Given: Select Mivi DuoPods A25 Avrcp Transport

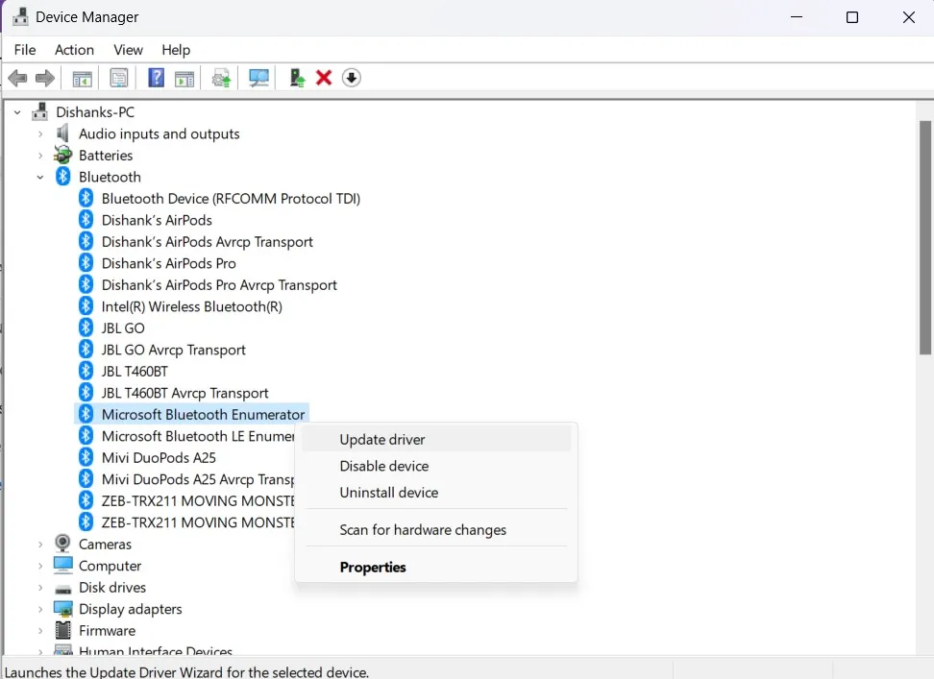Looking at the screenshot, I should click(198, 479).
